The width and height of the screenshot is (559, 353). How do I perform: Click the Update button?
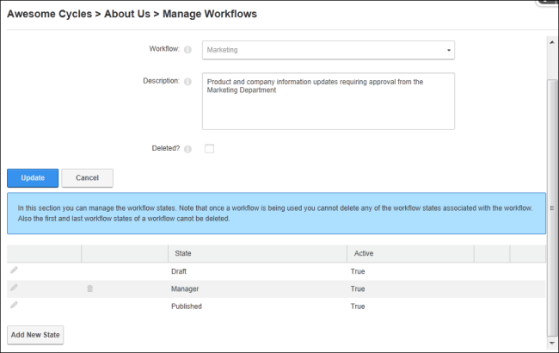click(33, 178)
